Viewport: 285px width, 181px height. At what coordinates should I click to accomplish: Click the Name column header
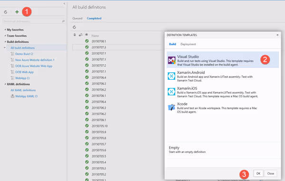tap(95, 36)
